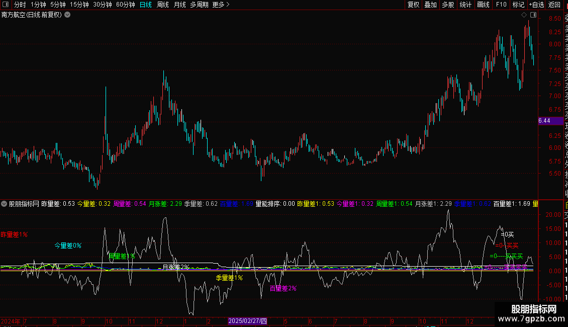Viewport: 568px width, 327px height.
Task: Click the 周量差: 0.54 indicator value
Action: click(130, 204)
